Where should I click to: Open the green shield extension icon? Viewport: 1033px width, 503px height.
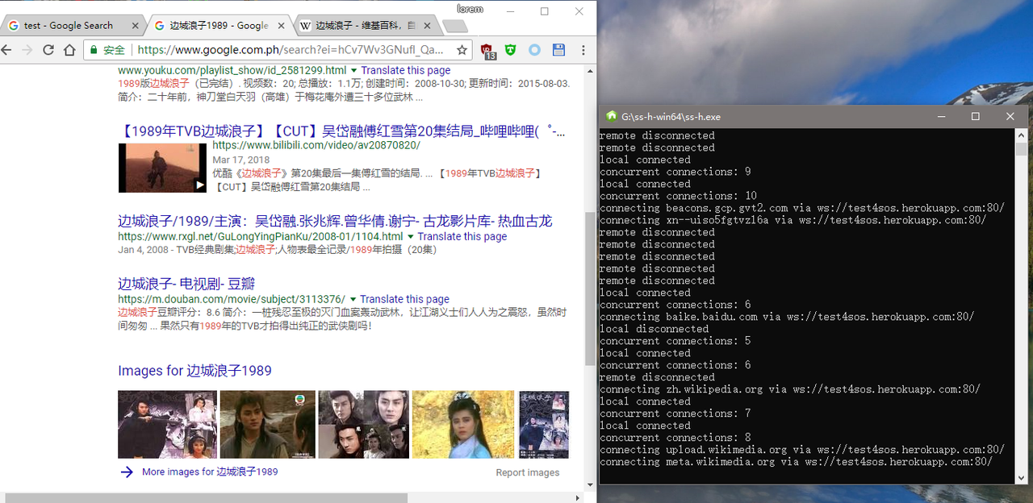pyautogui.click(x=510, y=50)
